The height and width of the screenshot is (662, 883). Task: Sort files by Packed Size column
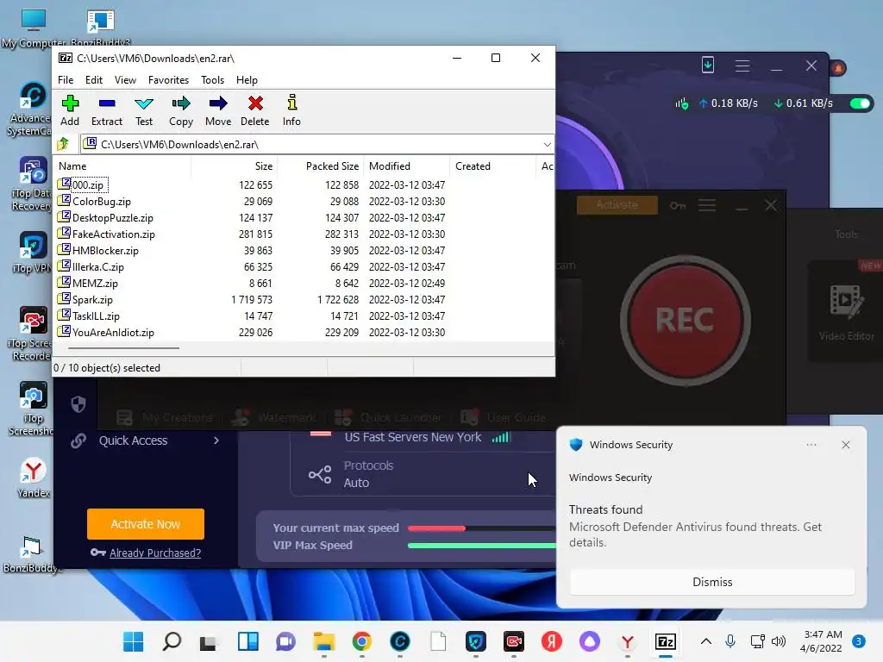(x=321, y=166)
